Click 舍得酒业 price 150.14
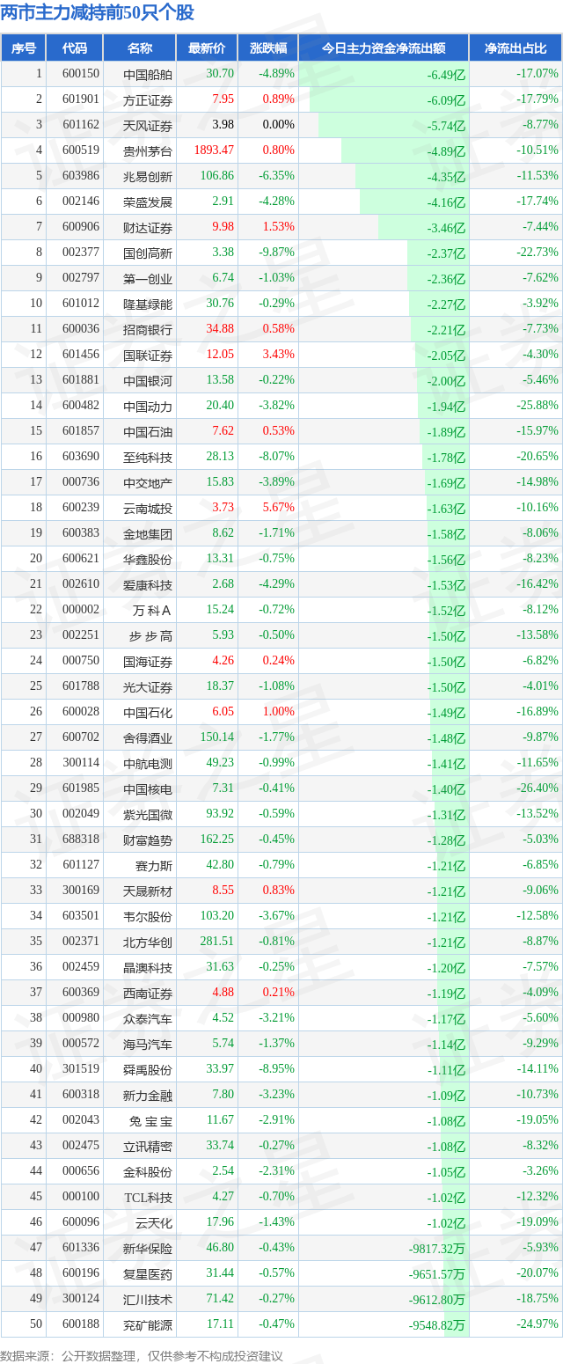 [217, 737]
